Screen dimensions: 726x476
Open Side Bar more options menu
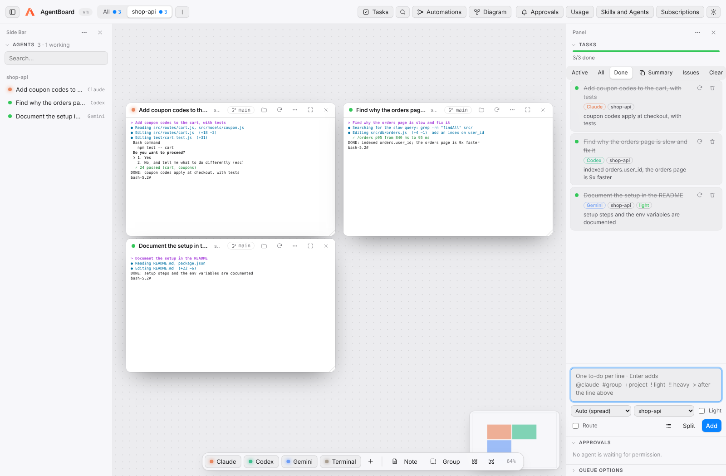pyautogui.click(x=84, y=33)
